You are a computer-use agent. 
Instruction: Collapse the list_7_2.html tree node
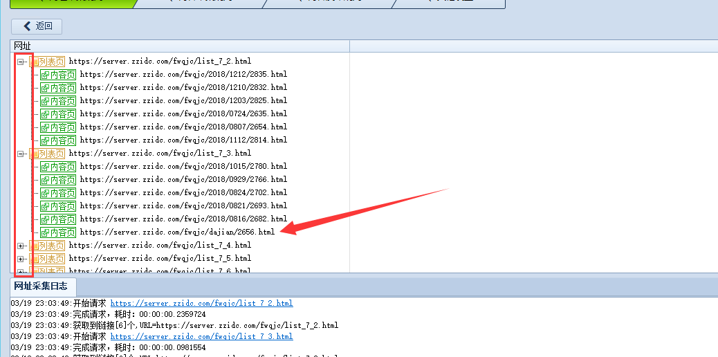20,62
